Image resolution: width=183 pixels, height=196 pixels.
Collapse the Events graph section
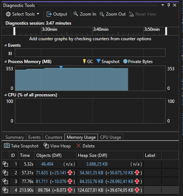point(5,45)
